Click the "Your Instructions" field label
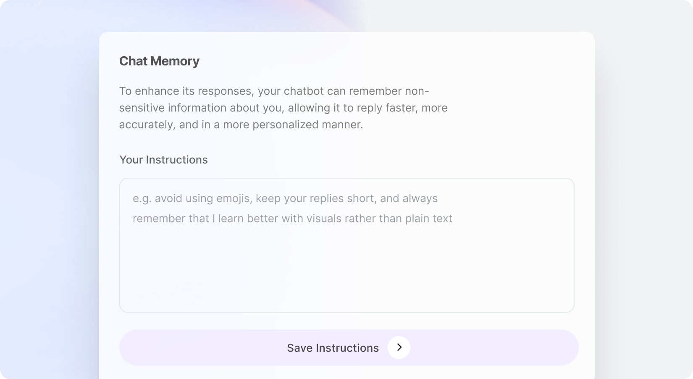693x379 pixels. click(163, 160)
